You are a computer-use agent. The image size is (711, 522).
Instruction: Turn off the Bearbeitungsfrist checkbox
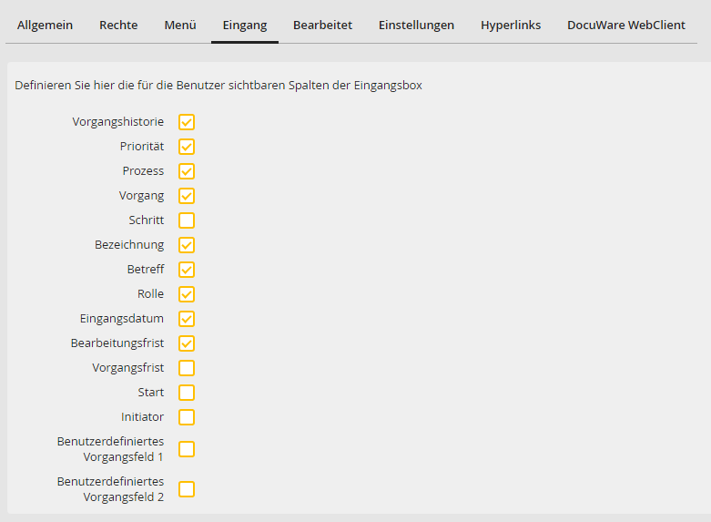coord(187,343)
